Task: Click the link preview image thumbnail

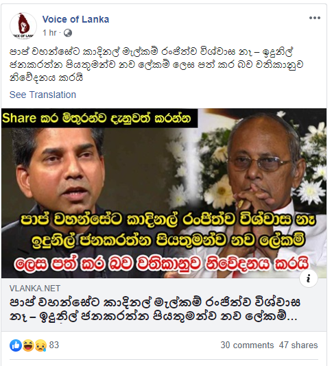Action: pyautogui.click(x=164, y=193)
